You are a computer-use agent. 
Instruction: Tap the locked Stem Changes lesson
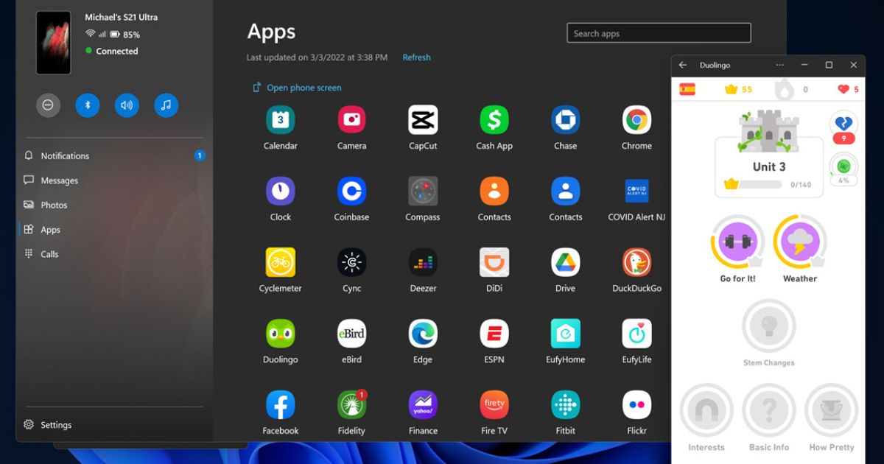(x=768, y=325)
